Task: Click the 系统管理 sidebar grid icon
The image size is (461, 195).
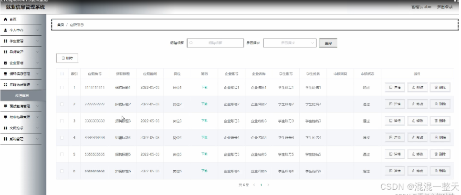Action: tap(5, 139)
